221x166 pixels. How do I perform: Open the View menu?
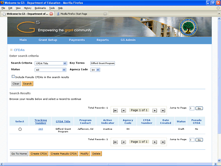pyautogui.click(x=18, y=8)
